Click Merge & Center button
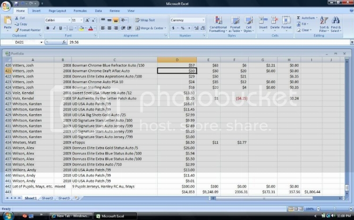Viewport: 354px width, 220px height. tap(151, 28)
